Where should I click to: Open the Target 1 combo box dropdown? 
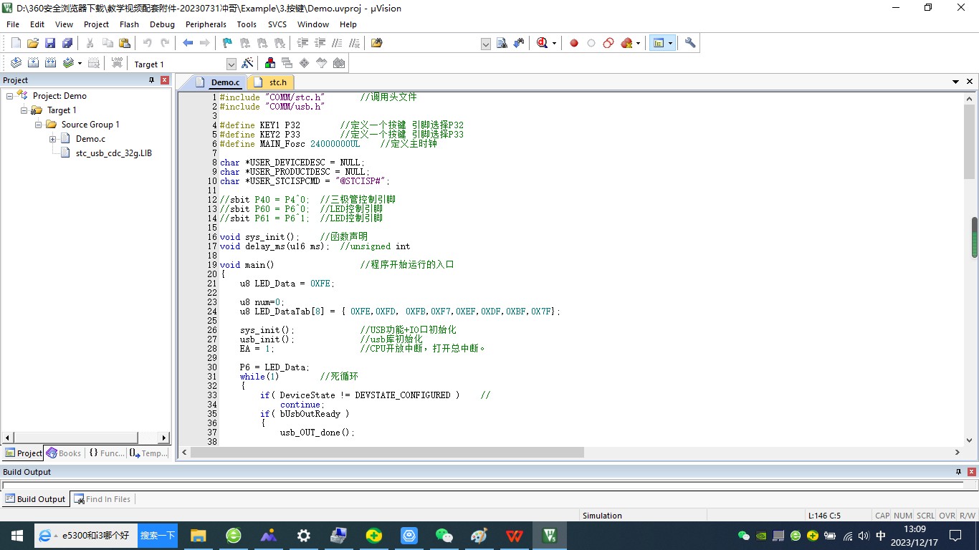click(x=231, y=64)
